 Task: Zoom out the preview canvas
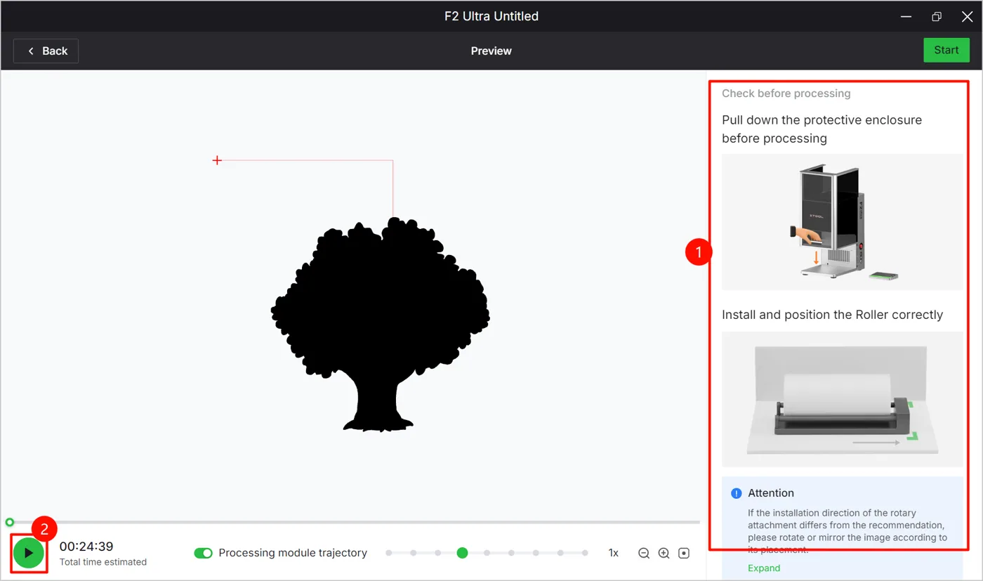coord(644,554)
